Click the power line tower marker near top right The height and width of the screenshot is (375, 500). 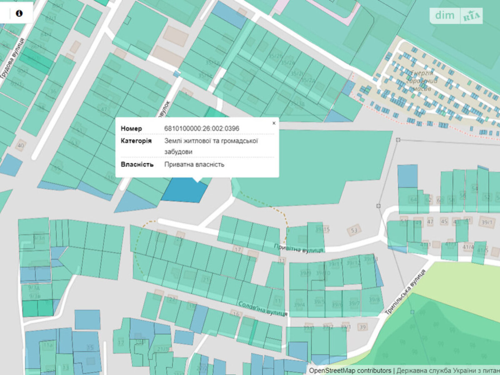(398, 140)
